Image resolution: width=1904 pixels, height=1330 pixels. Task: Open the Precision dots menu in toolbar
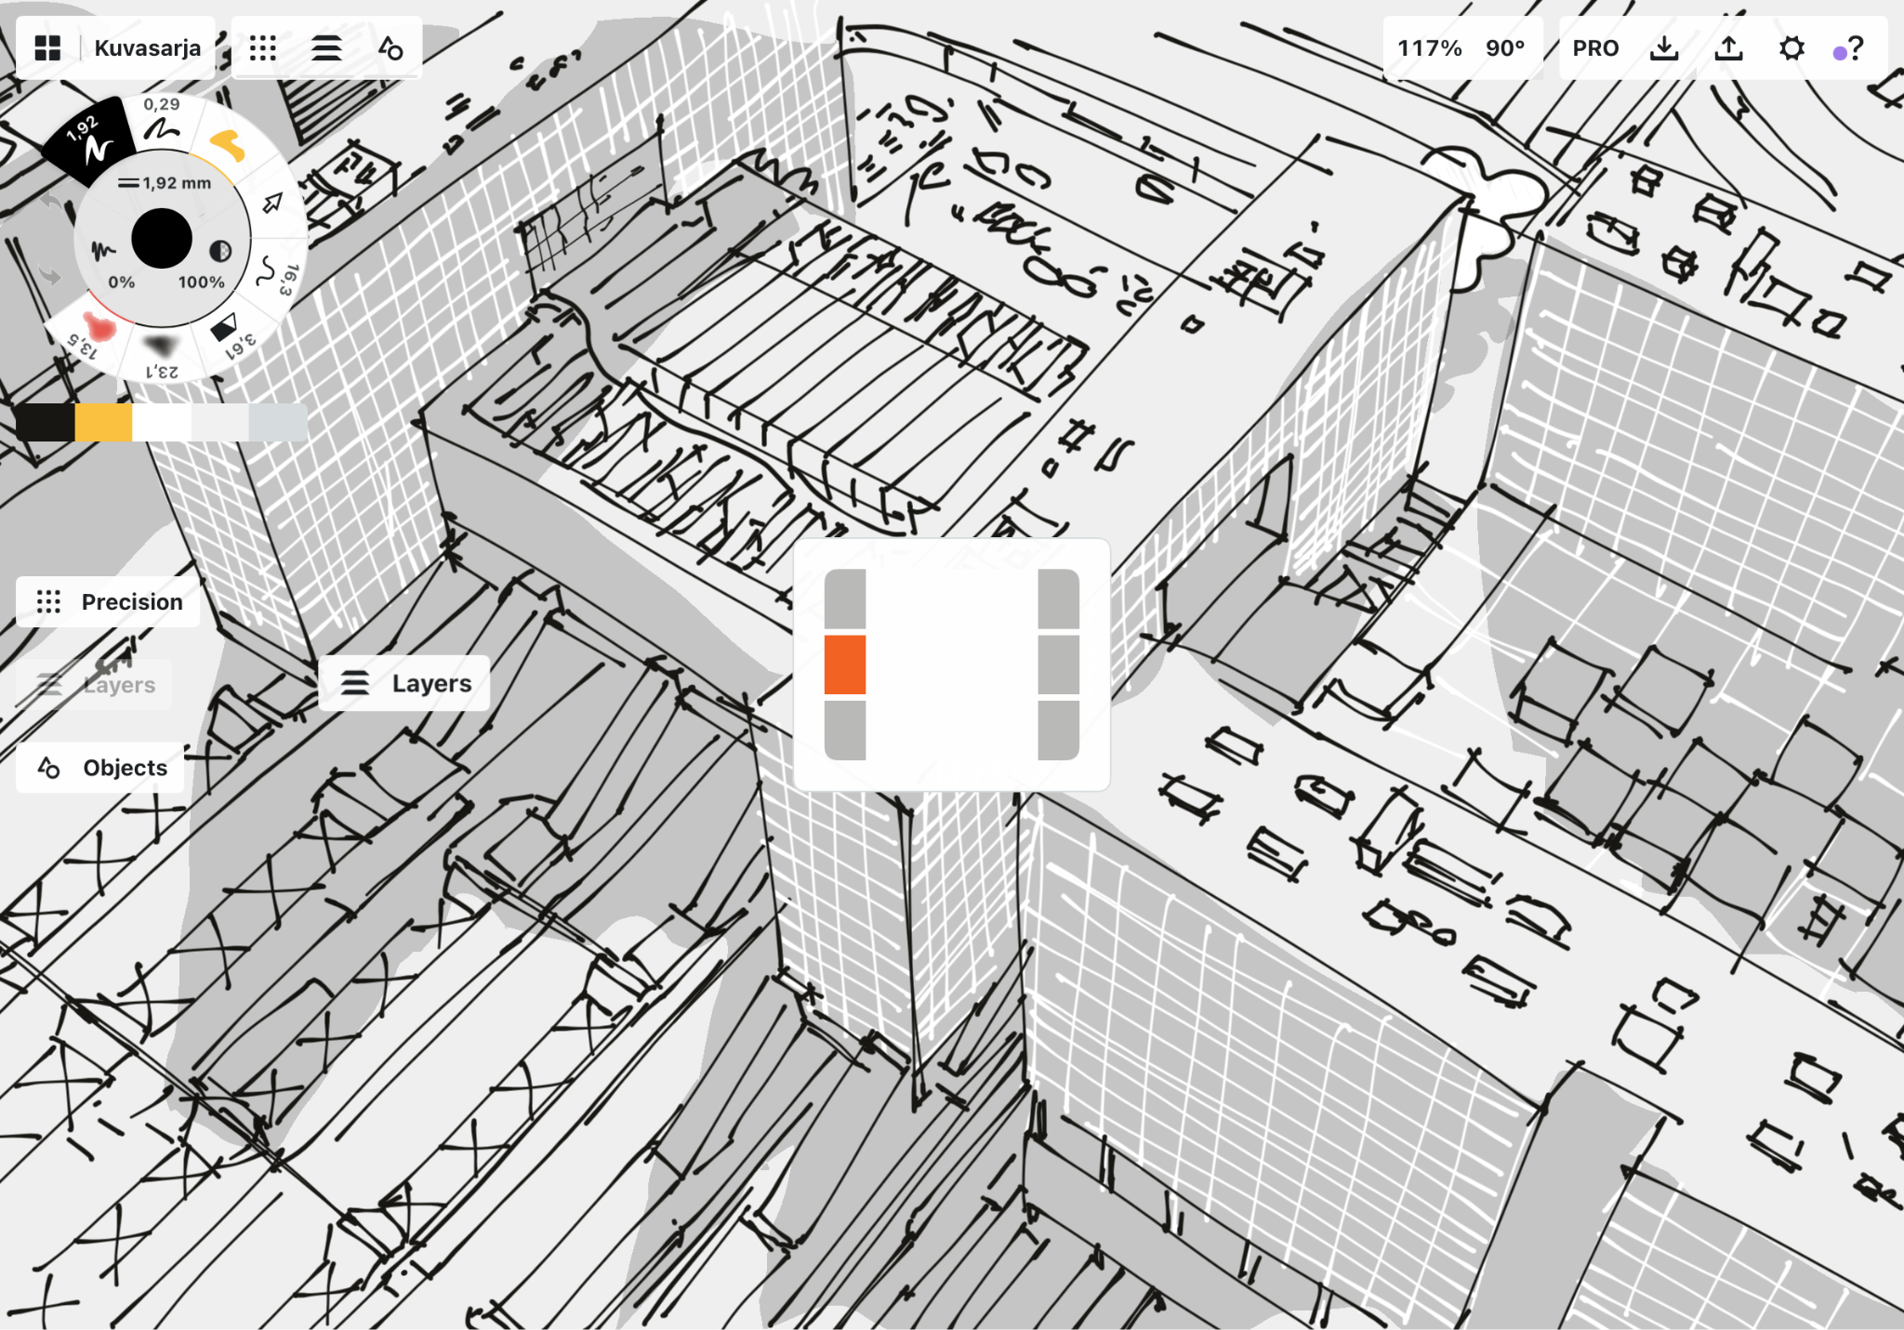[263, 48]
